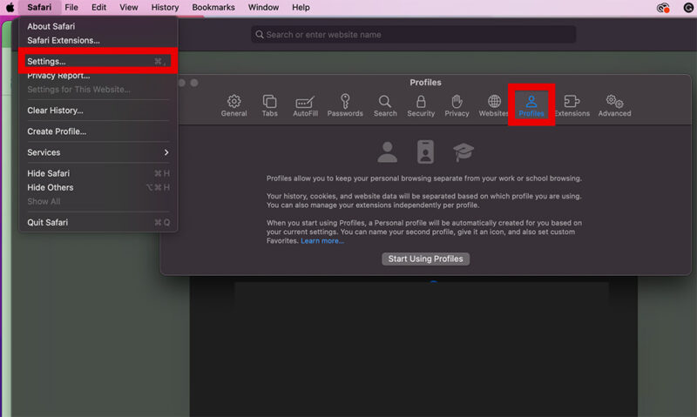Image resolution: width=697 pixels, height=417 pixels.
Task: Choose Create Profile… menu entry
Action: (98, 131)
